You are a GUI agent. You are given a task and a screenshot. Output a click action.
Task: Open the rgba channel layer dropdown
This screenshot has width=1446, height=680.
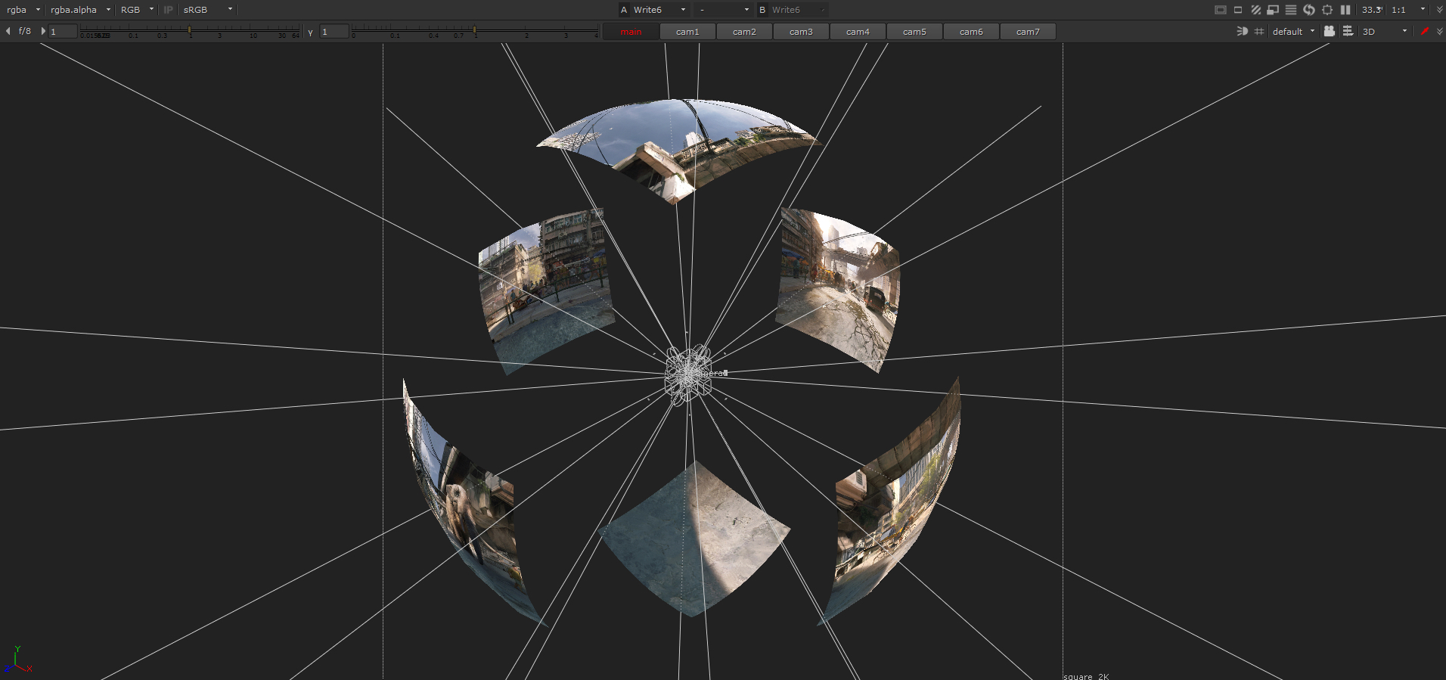[23, 10]
